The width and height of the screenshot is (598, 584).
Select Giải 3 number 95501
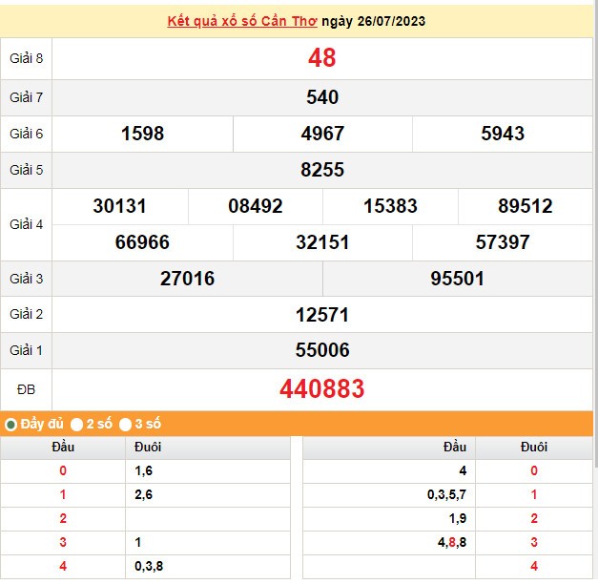[x=457, y=279]
